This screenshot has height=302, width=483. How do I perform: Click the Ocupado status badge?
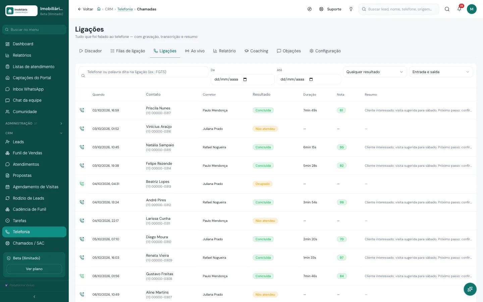click(263, 184)
